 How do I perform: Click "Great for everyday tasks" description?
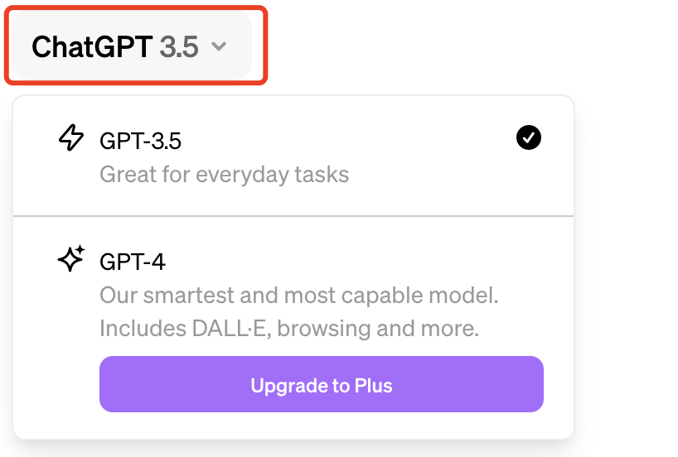224,175
